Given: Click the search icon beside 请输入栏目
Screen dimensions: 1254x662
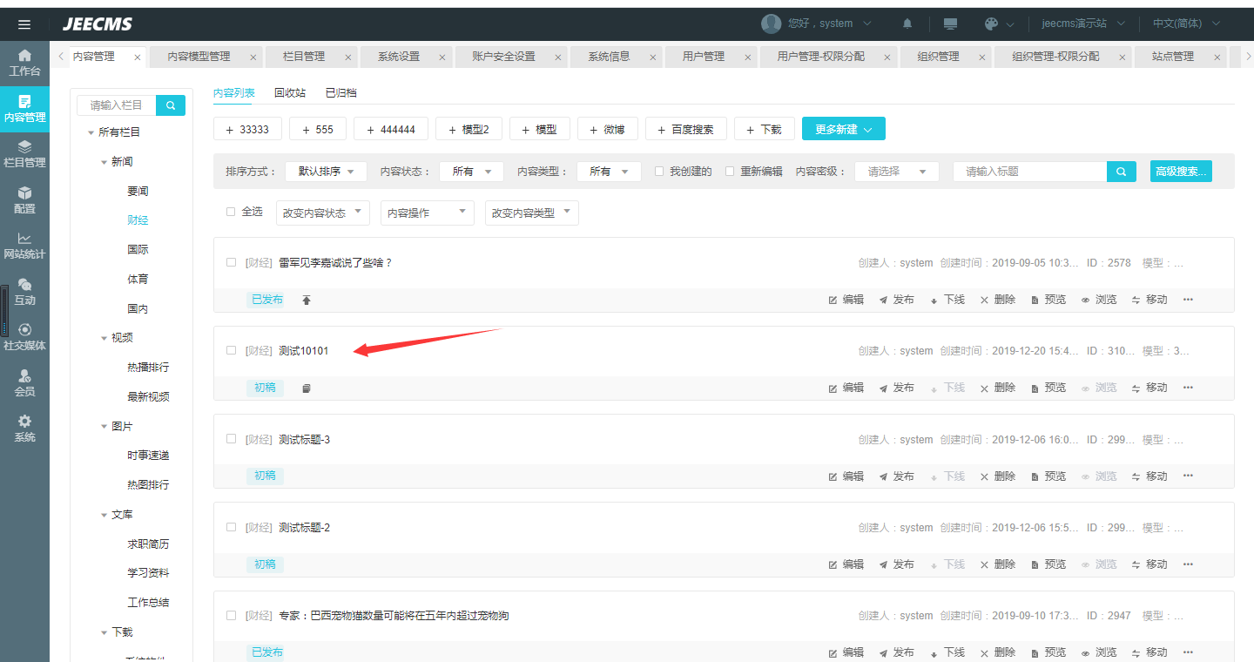Looking at the screenshot, I should pyautogui.click(x=171, y=105).
